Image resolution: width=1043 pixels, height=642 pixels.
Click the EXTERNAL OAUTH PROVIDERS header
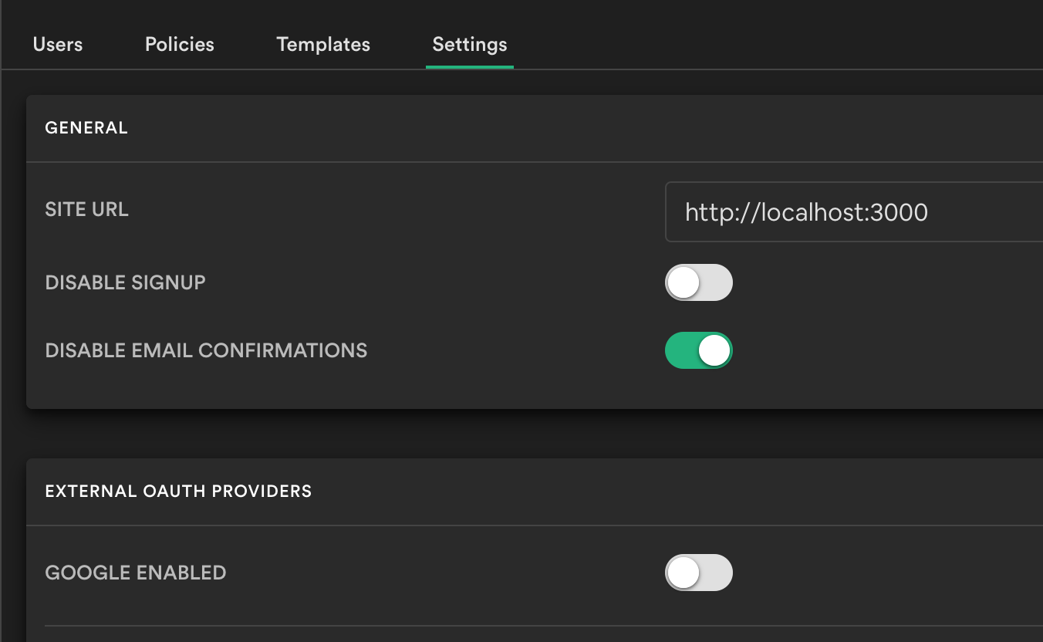tap(179, 491)
